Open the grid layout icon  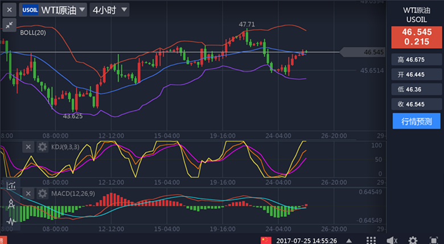pos(371,241)
